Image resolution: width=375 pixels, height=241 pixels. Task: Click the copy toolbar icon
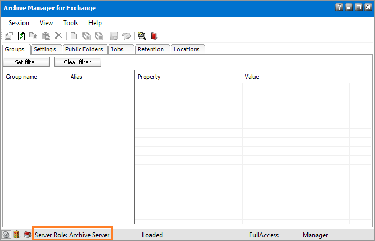pos(33,36)
